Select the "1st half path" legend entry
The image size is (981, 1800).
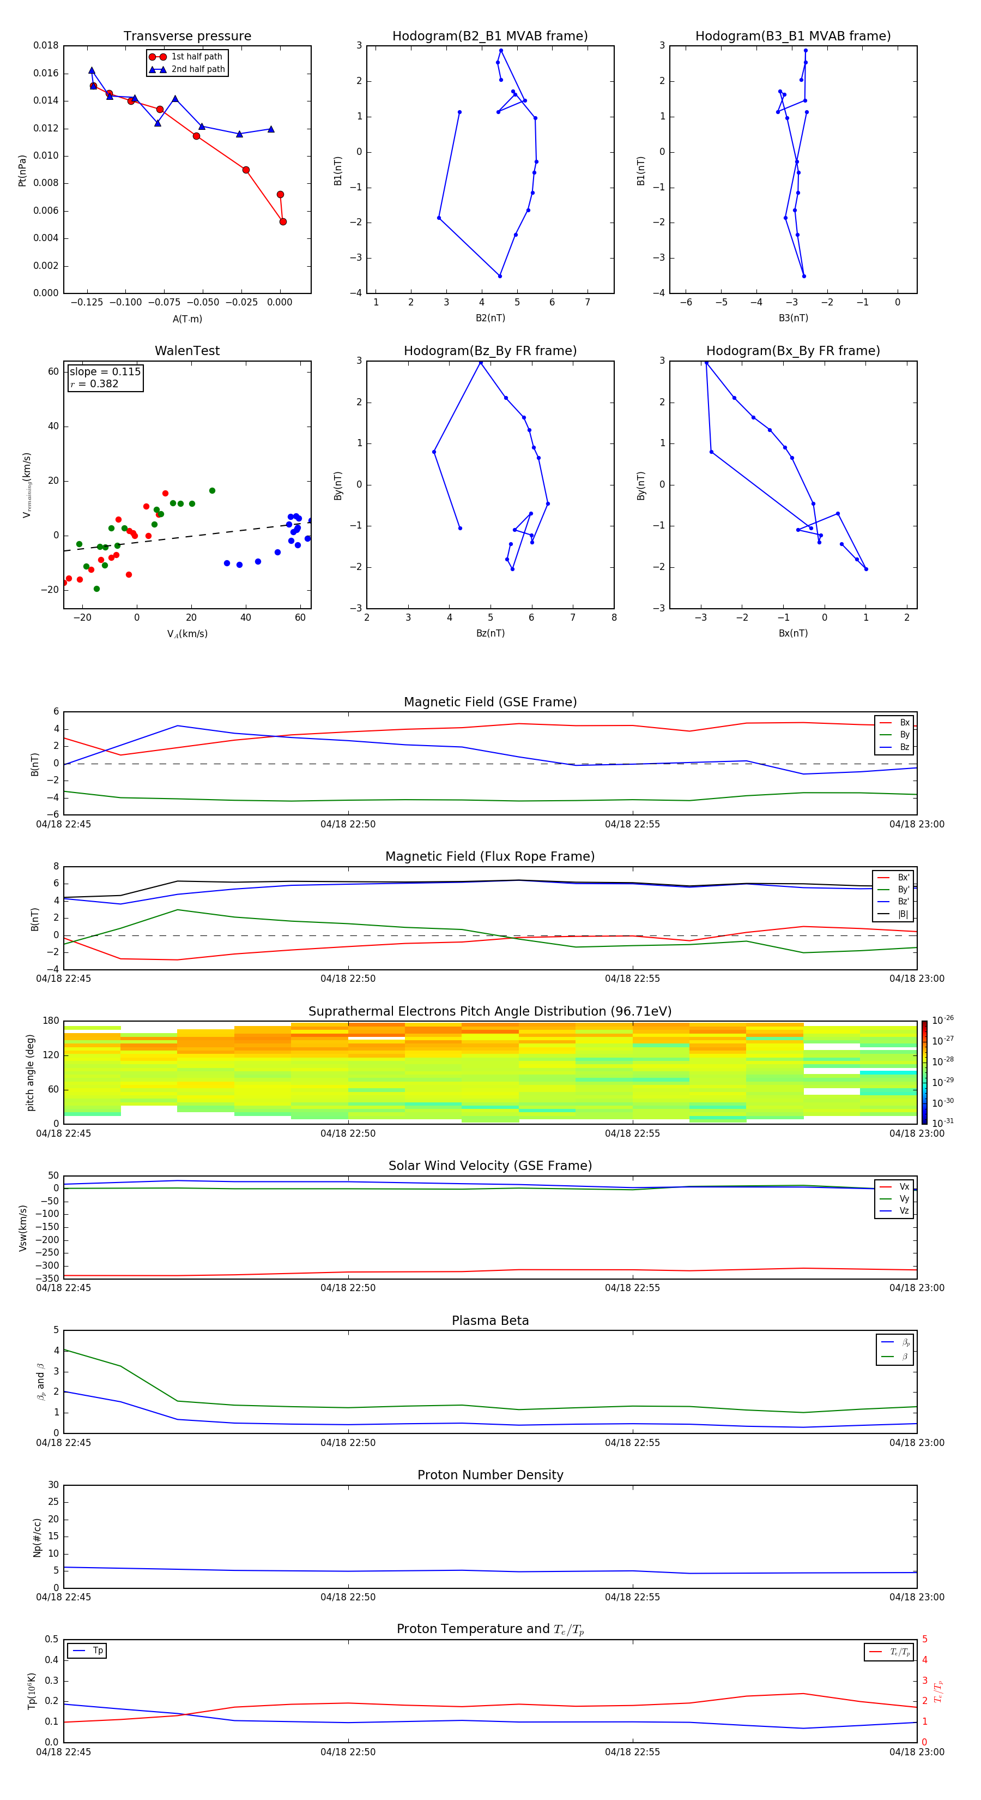pyautogui.click(x=186, y=57)
